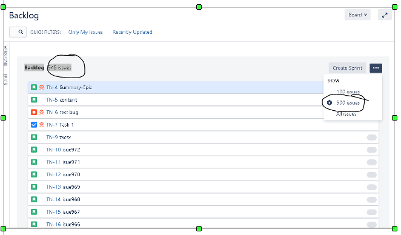
Task: Click the story icon on TN-14 isue968
Action: tap(34, 199)
